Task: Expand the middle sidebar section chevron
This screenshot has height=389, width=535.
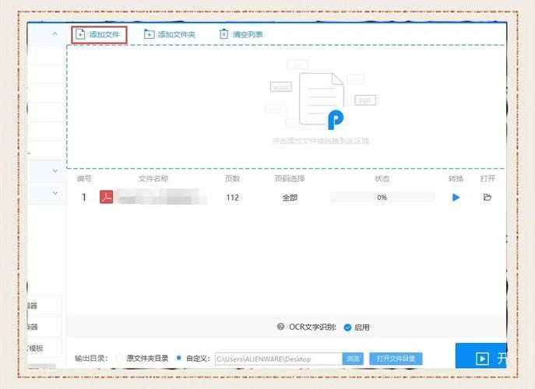Action: (55, 170)
